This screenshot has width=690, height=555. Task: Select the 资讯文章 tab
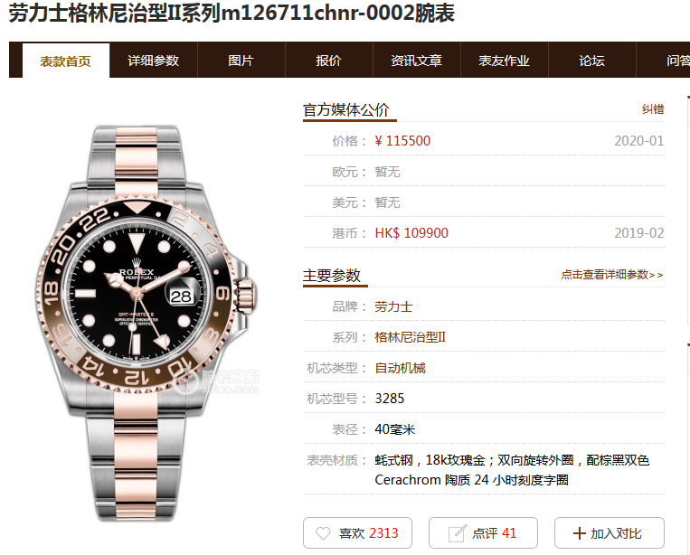(x=416, y=61)
